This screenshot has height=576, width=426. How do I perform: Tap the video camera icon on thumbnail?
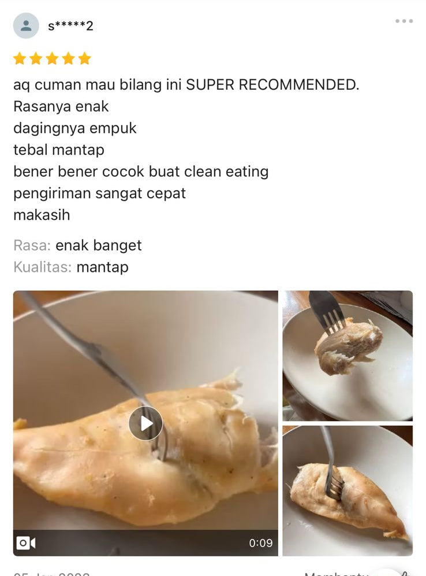26,542
